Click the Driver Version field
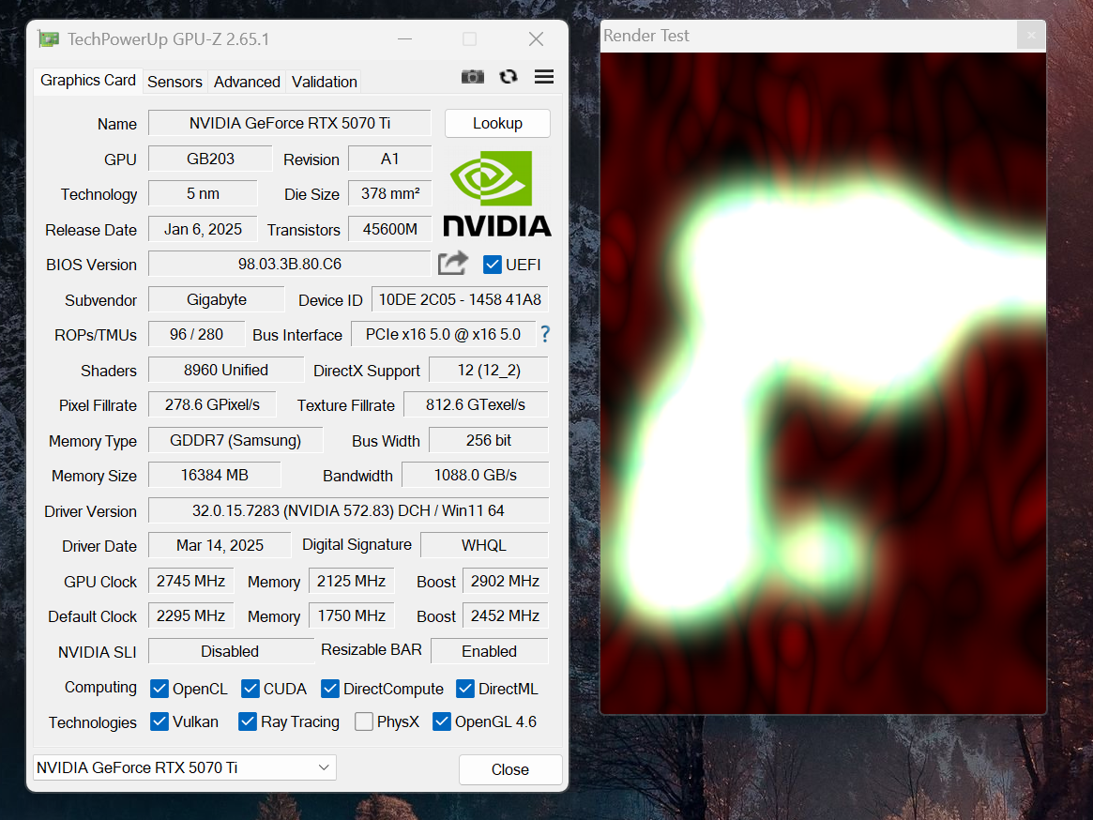 [x=348, y=510]
